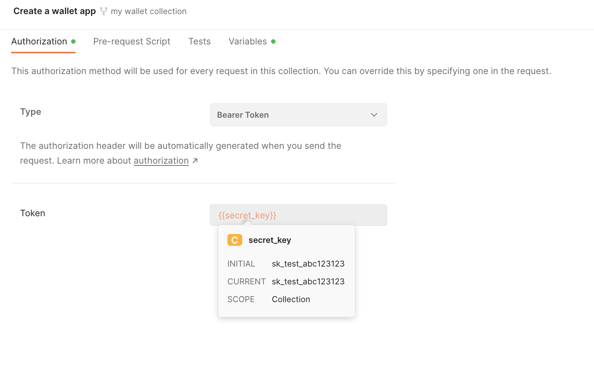Click the chevron on the Bearer Token selector
The height and width of the screenshot is (368, 594).
tap(374, 115)
